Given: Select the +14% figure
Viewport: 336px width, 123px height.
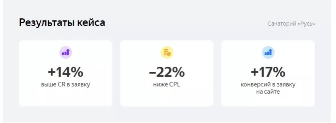Looking at the screenshot, I should pyautogui.click(x=65, y=72).
